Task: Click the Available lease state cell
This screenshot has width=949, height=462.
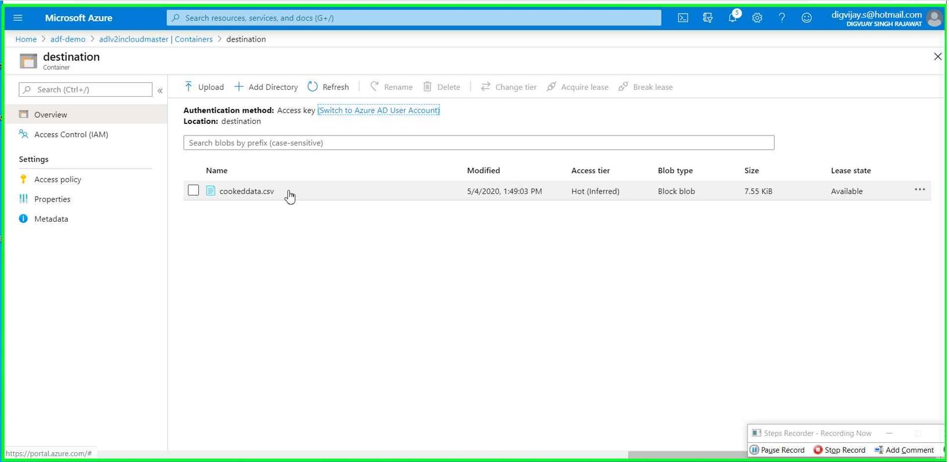Action: pos(847,191)
